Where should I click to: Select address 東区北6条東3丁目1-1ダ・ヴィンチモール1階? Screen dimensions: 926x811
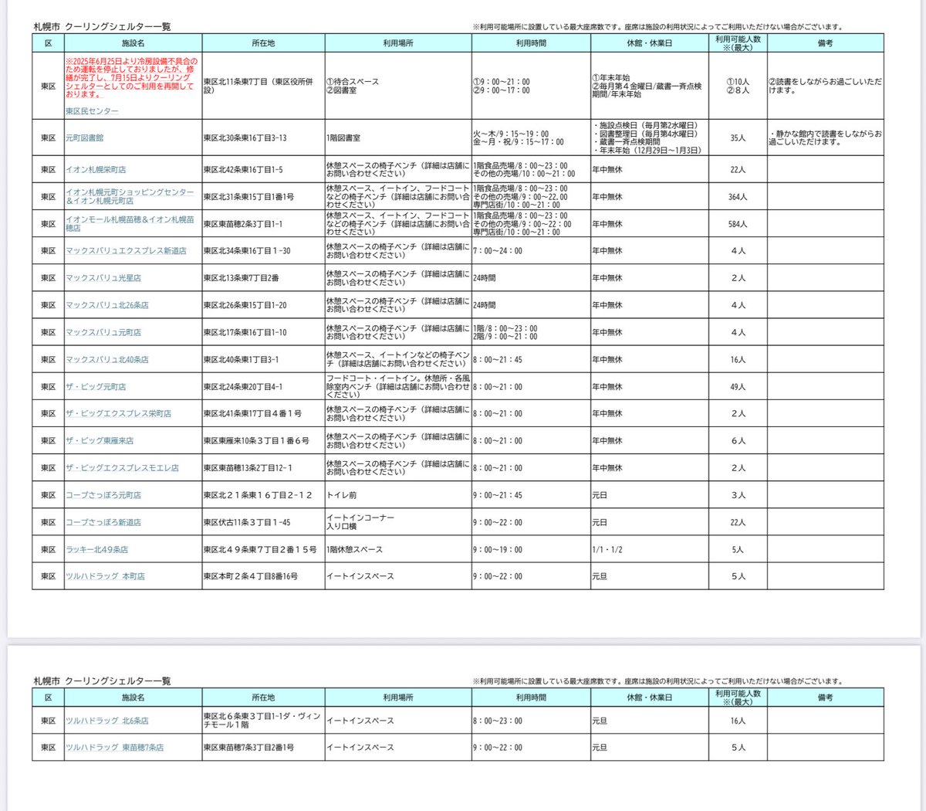(262, 721)
